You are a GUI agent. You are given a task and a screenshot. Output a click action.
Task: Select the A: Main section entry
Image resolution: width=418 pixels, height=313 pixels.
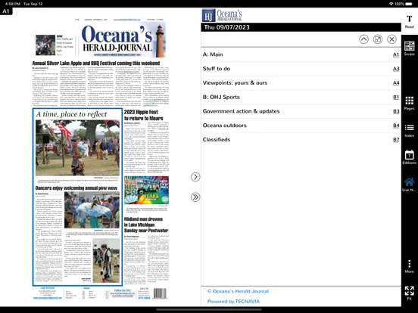[301, 54]
